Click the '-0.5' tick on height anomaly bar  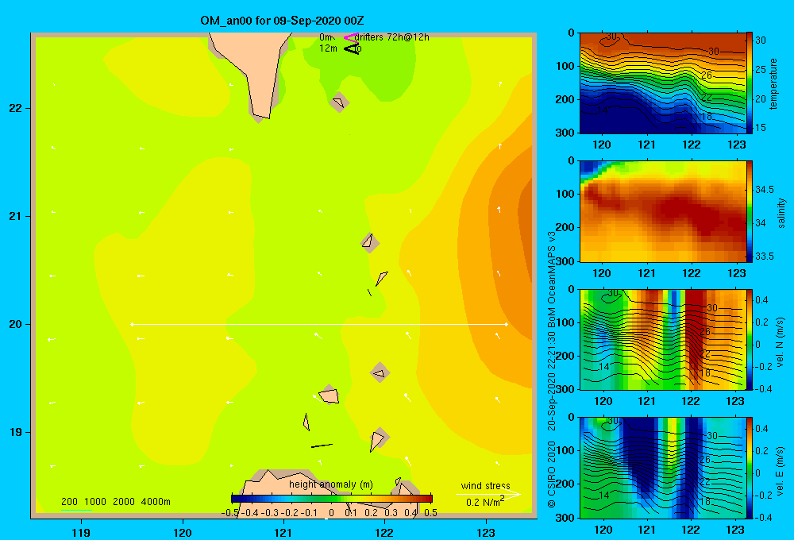(x=230, y=513)
